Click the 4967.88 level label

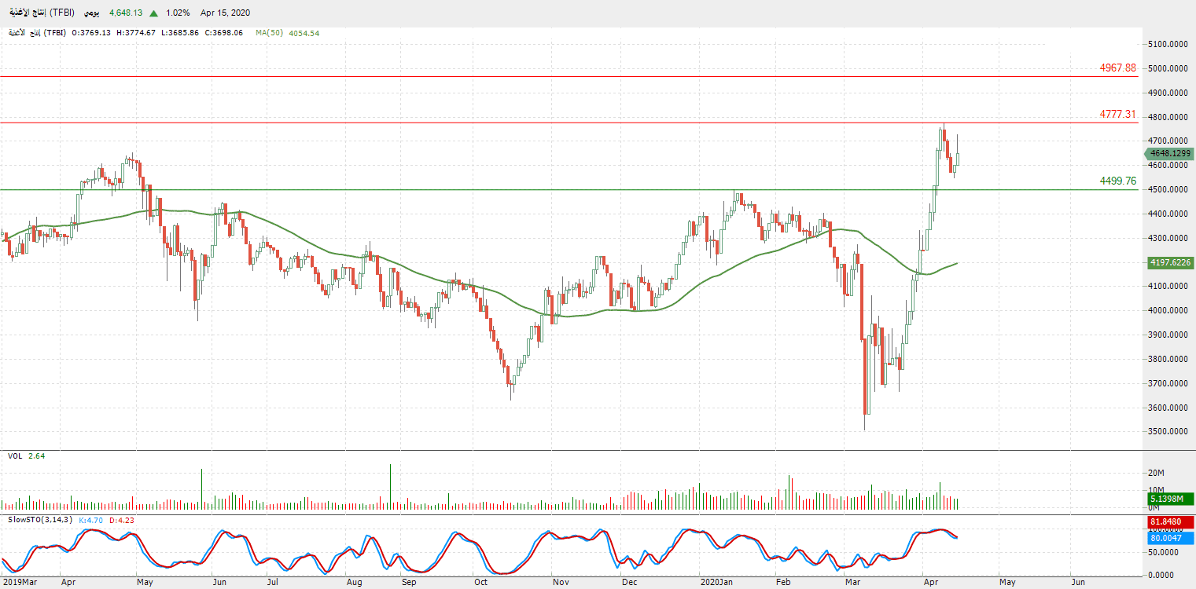click(1118, 68)
